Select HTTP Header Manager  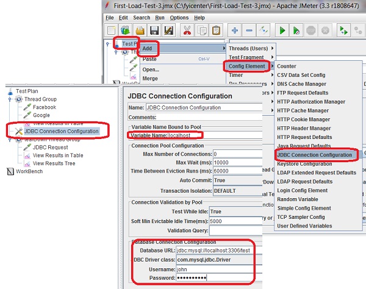pos(318,128)
